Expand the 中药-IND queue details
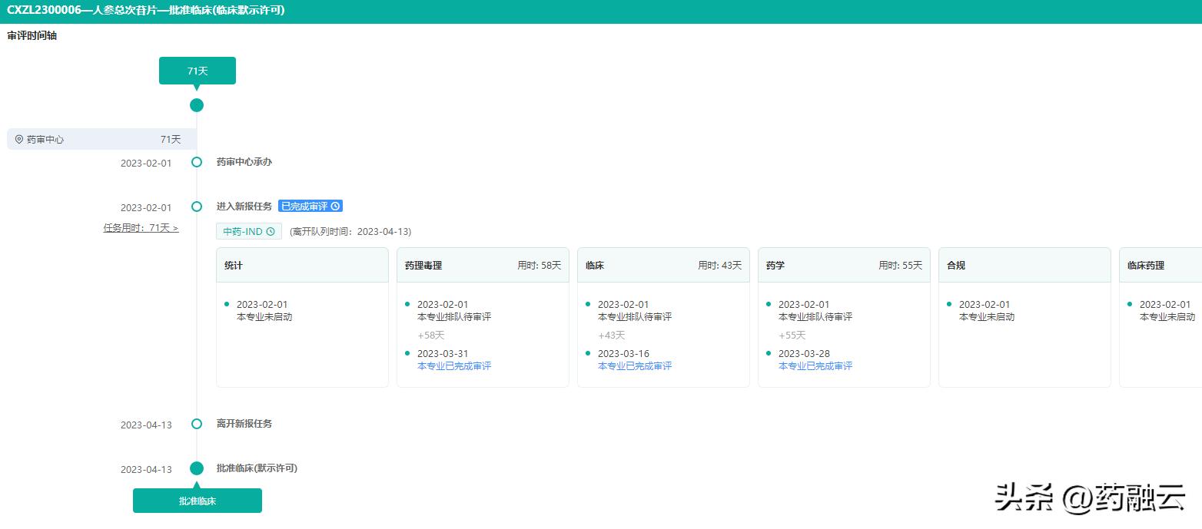Viewport: 1202px width, 529px height. [248, 230]
